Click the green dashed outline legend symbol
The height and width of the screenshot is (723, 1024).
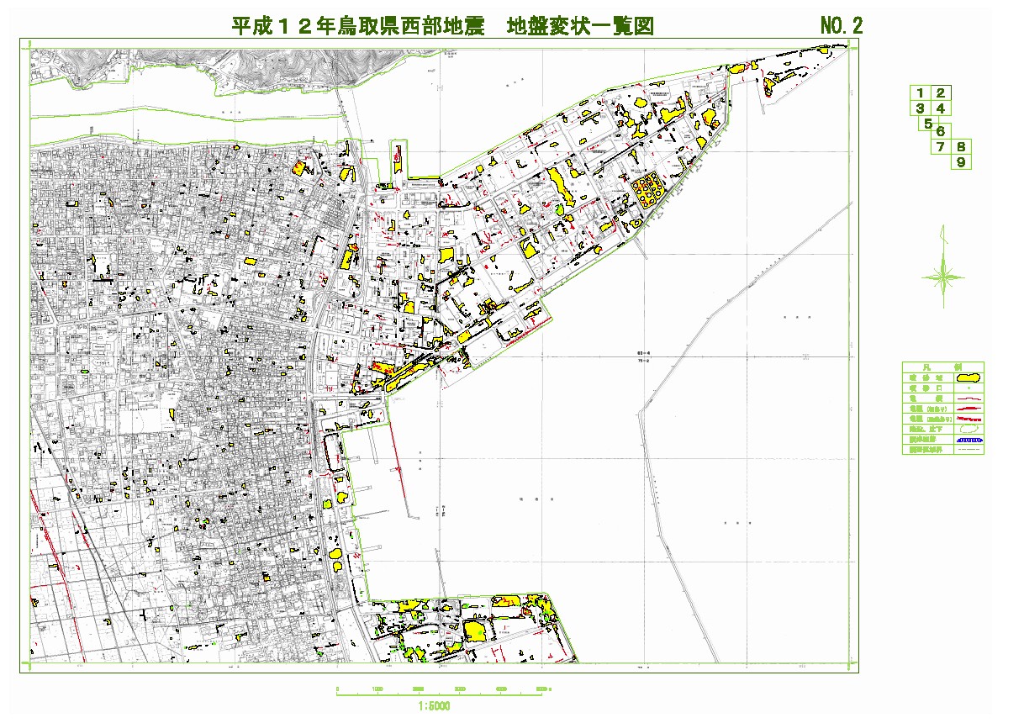(x=968, y=428)
